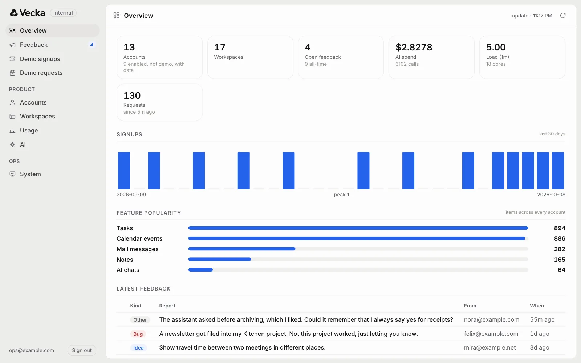Click the Mail messages popularity bar
581x363 pixels.
358,249
